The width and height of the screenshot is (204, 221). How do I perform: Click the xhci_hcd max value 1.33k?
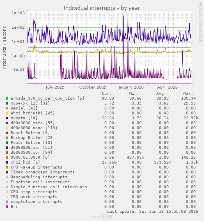(192, 162)
